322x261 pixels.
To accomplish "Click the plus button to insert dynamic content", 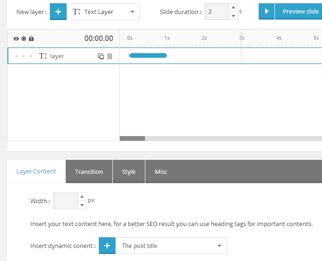I will coord(107,246).
